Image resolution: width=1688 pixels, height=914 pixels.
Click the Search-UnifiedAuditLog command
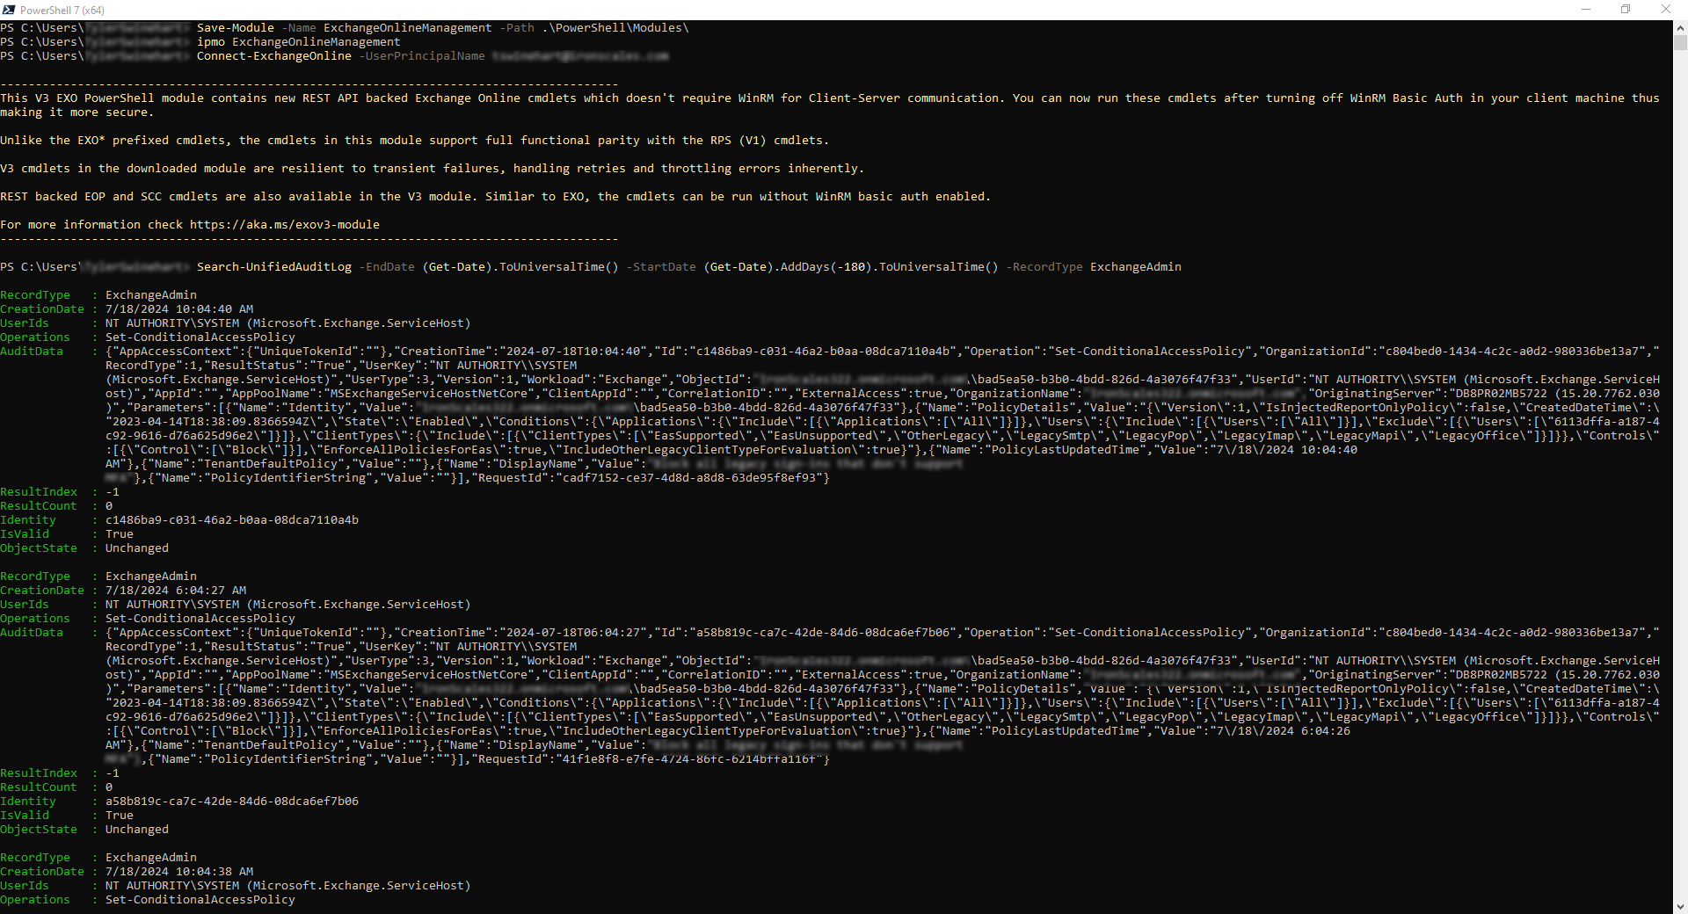[x=273, y=267]
